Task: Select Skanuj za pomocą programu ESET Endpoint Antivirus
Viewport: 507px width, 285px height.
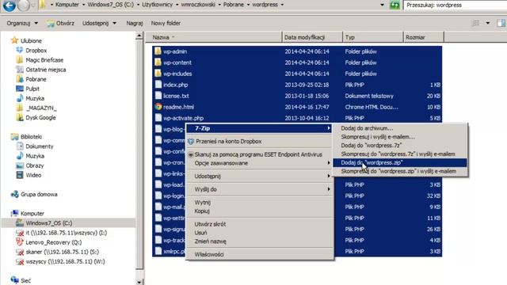Action: pyautogui.click(x=260, y=155)
